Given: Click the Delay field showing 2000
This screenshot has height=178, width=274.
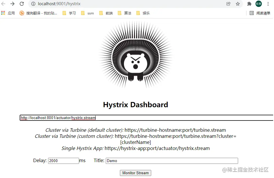Looking at the screenshot, I should pos(63,161).
